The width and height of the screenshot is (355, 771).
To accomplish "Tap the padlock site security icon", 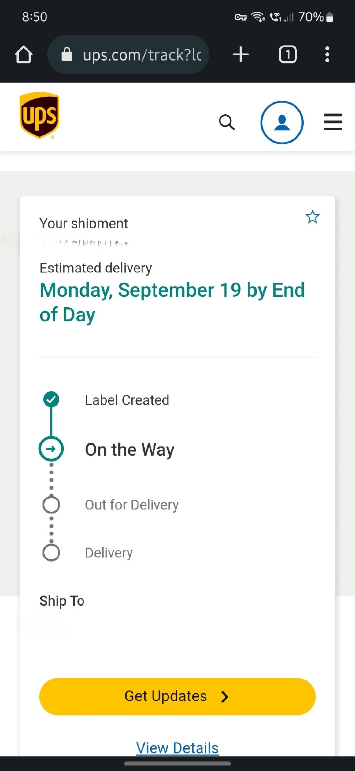I will 67,54.
